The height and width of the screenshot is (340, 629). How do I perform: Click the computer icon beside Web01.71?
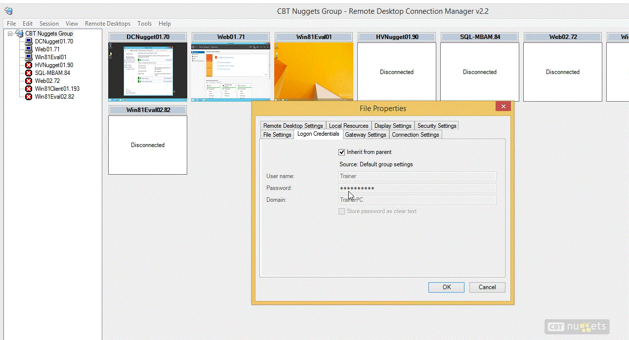(x=29, y=49)
